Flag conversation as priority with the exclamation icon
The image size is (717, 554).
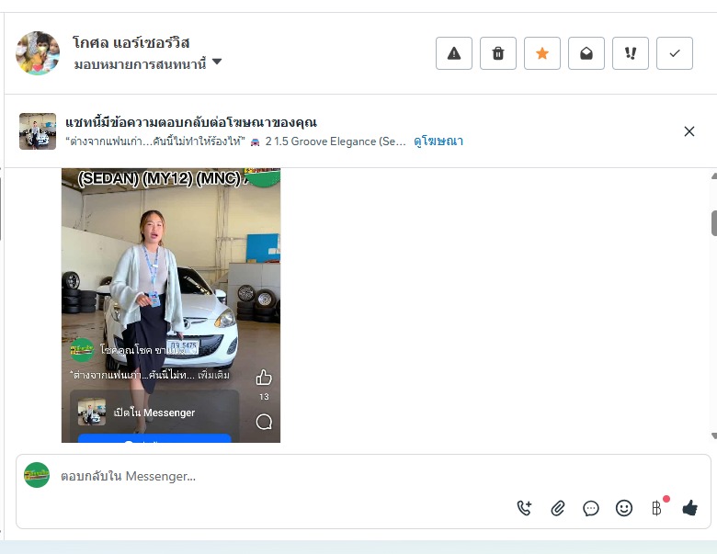click(x=630, y=53)
